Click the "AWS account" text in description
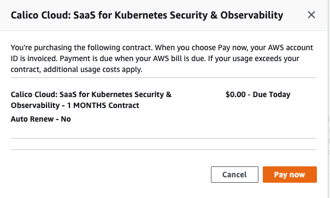This screenshot has width=330, height=198. click(291, 47)
